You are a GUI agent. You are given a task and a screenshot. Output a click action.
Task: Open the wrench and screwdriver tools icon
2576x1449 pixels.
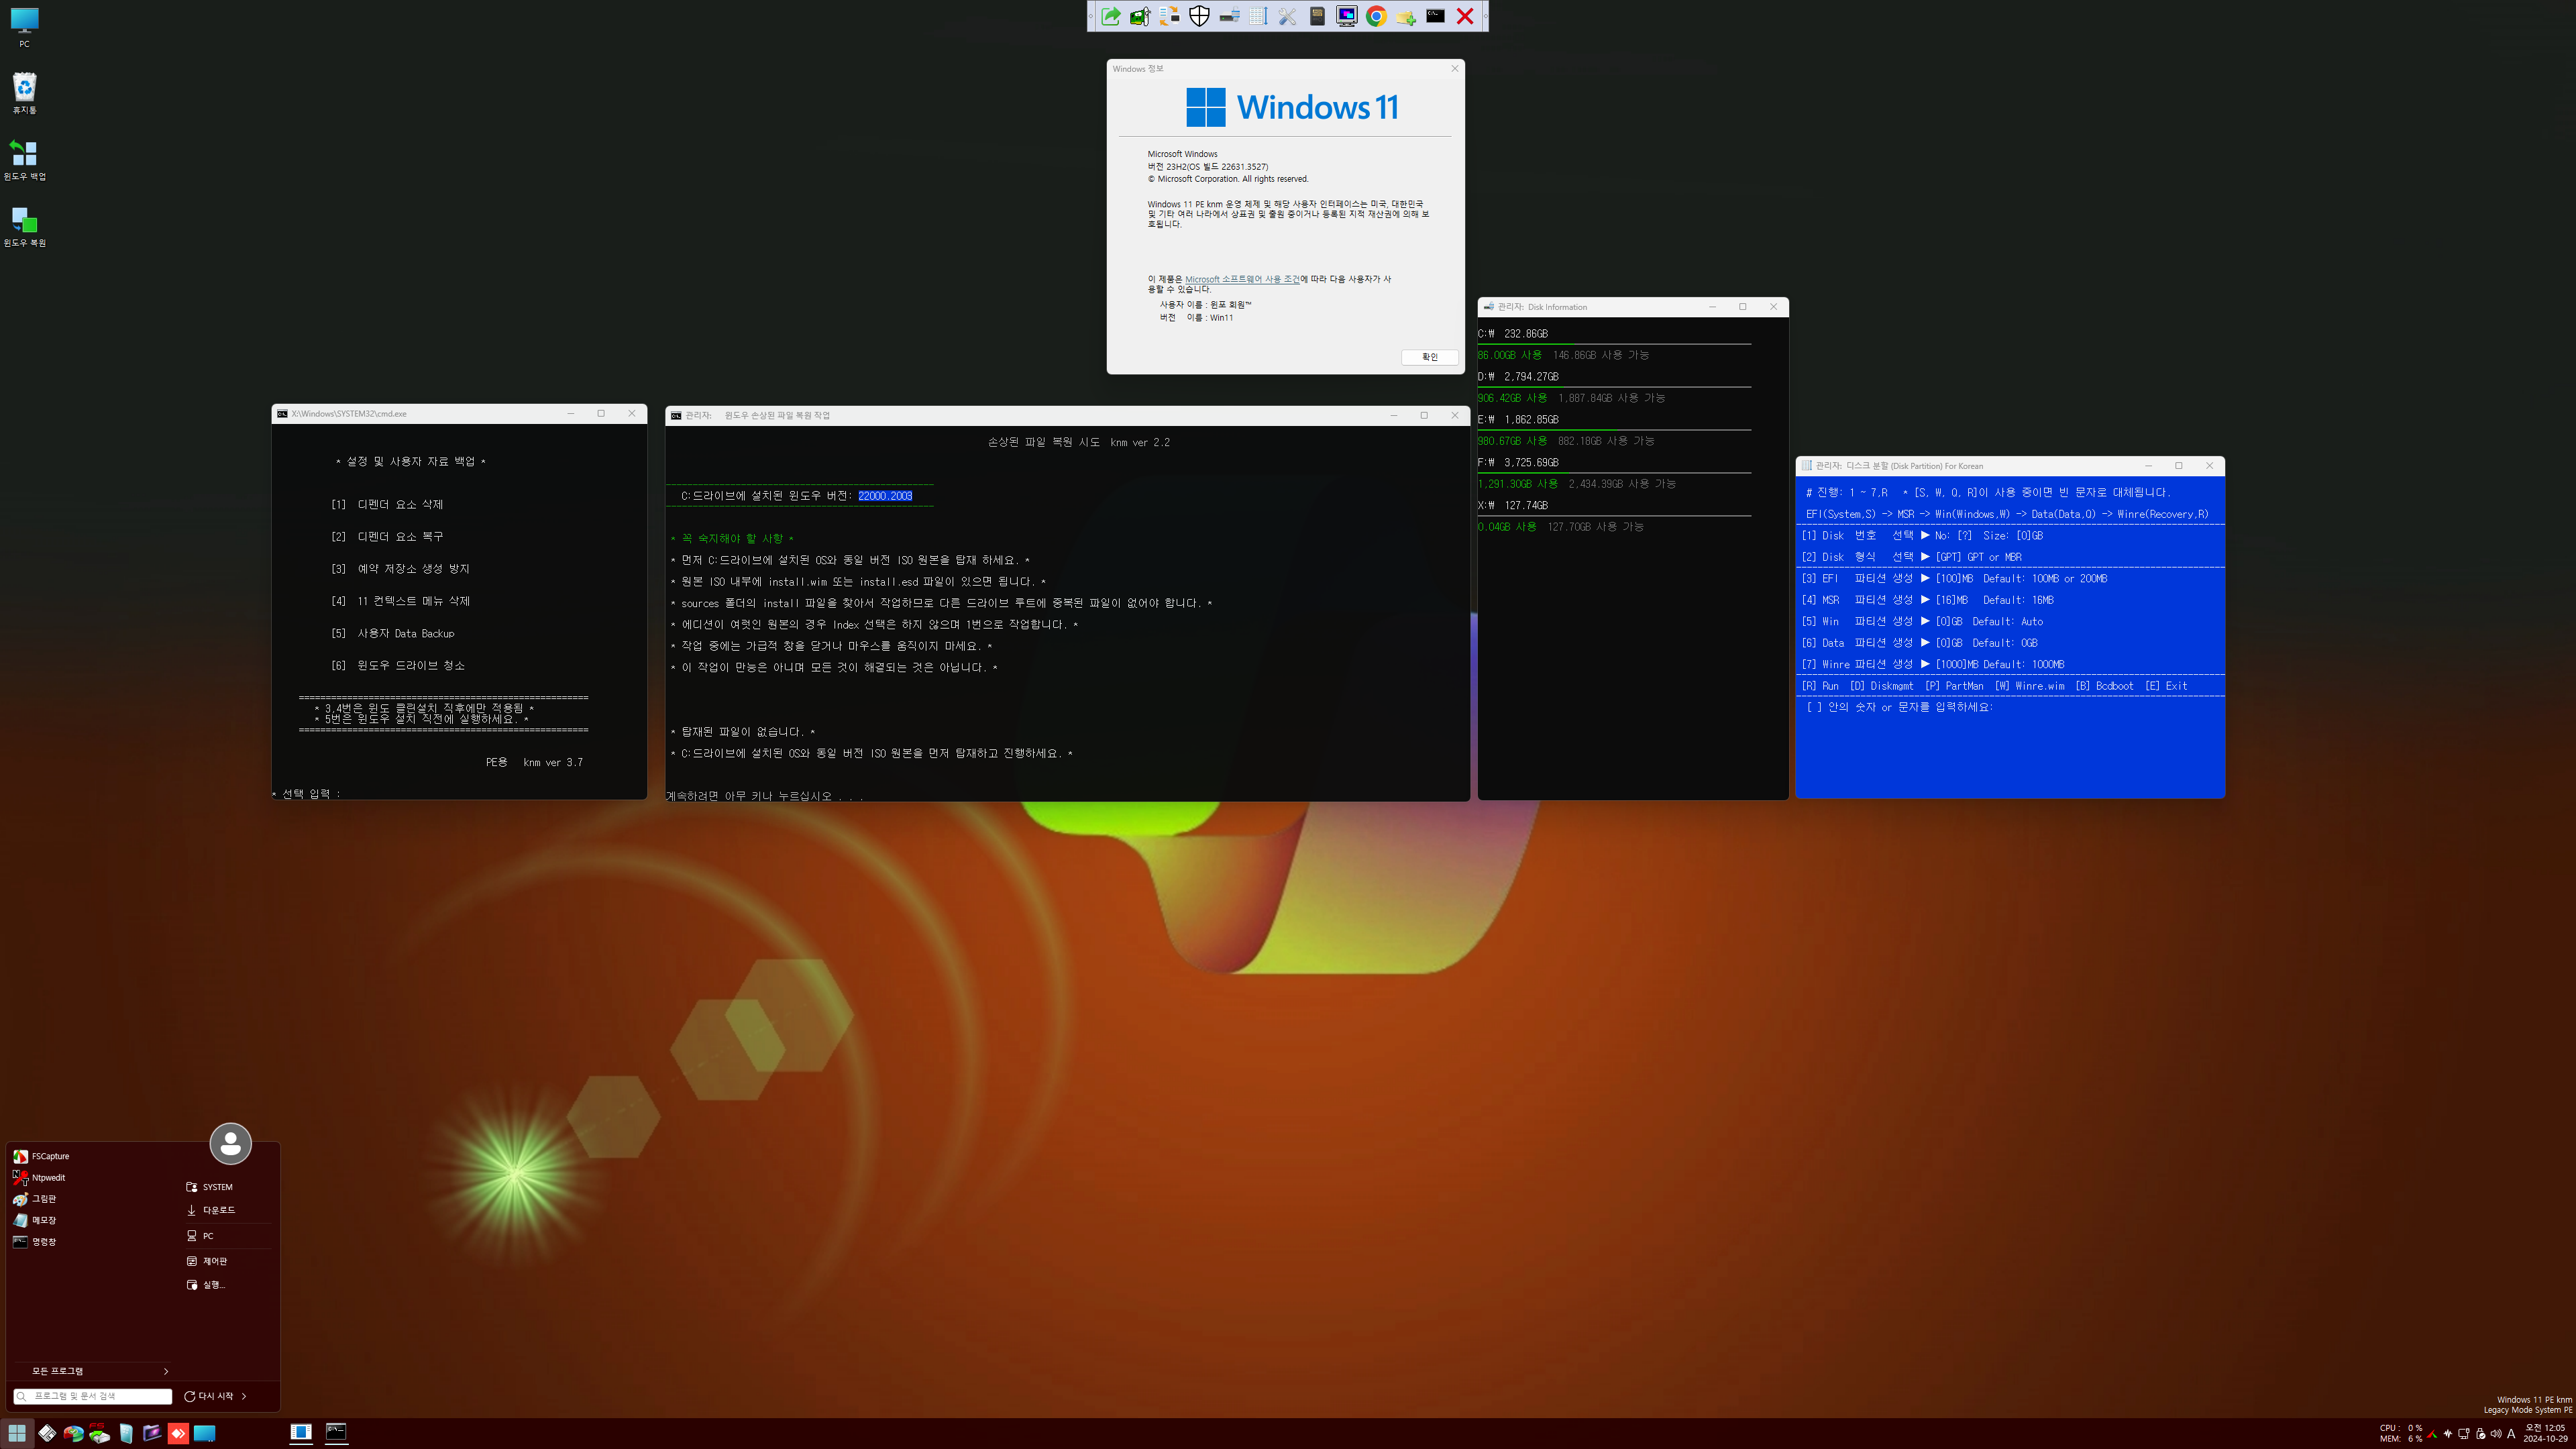[1288, 16]
